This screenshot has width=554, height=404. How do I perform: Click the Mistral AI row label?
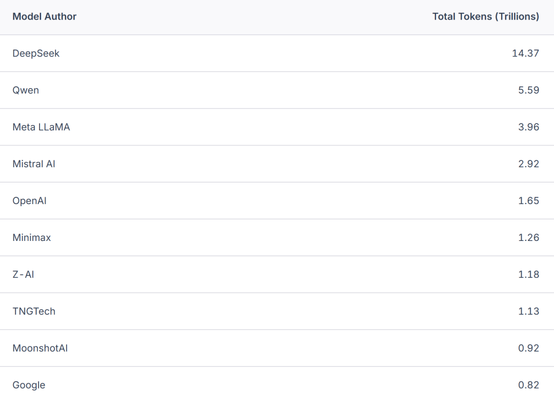pos(34,164)
